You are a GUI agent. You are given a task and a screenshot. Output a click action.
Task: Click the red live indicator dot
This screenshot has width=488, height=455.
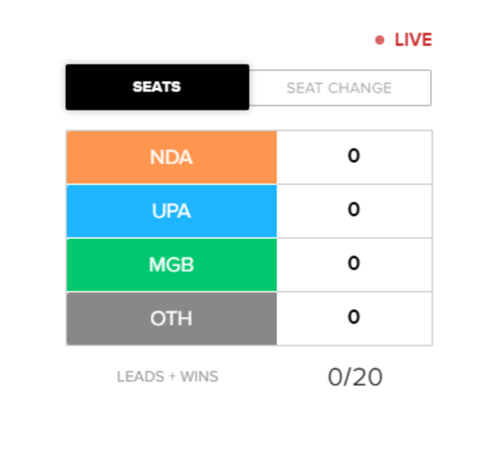(380, 40)
